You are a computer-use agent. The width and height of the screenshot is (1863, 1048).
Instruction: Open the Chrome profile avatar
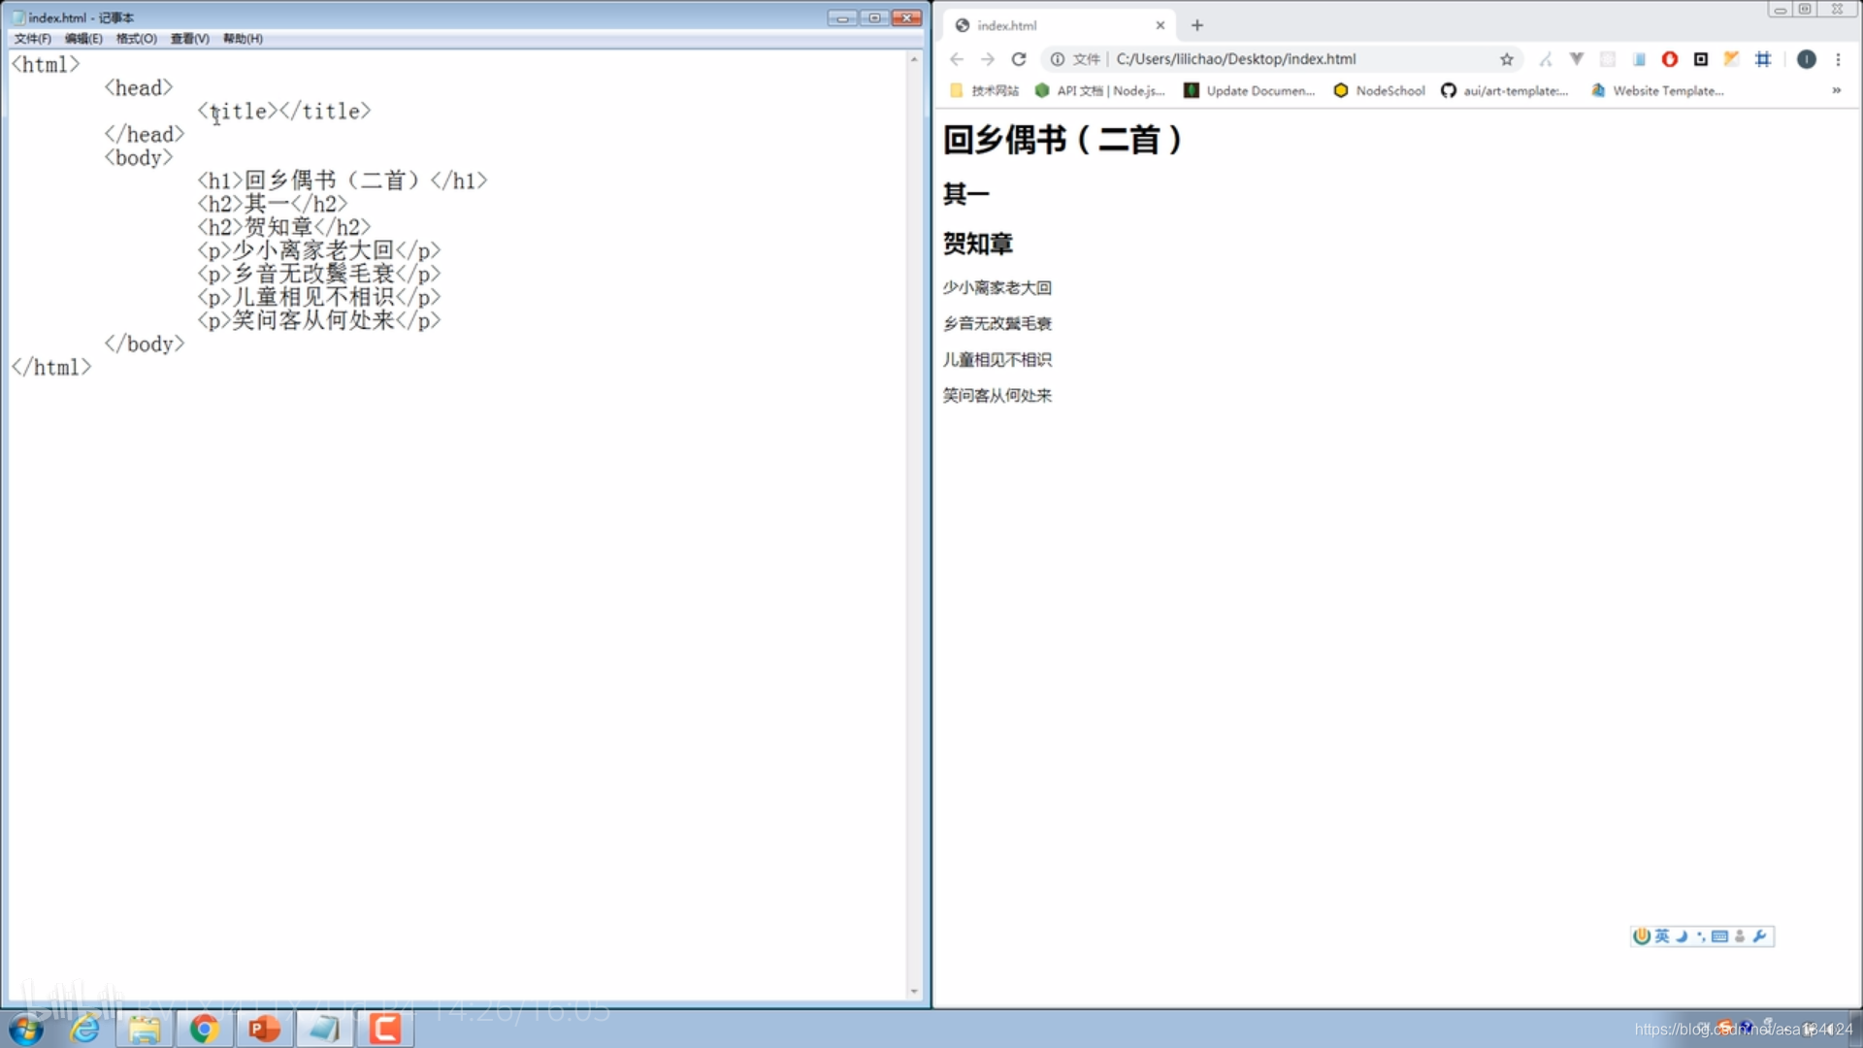tap(1807, 59)
